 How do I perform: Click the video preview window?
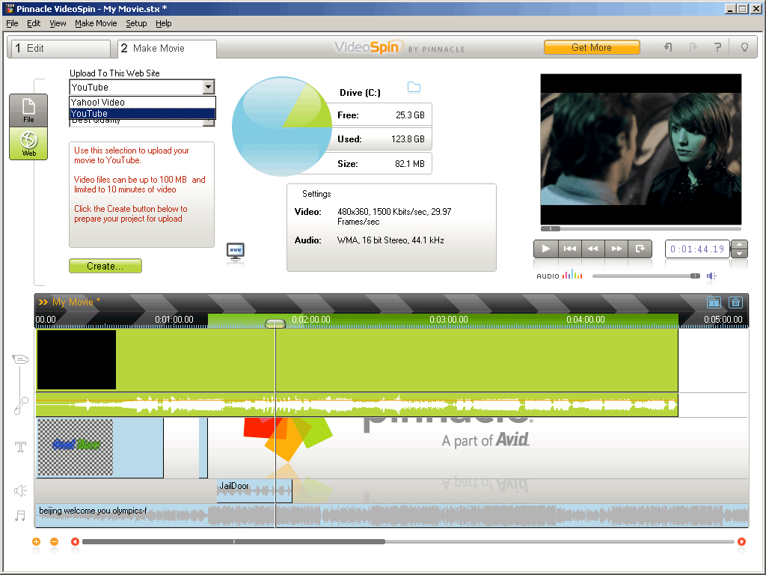pos(640,149)
